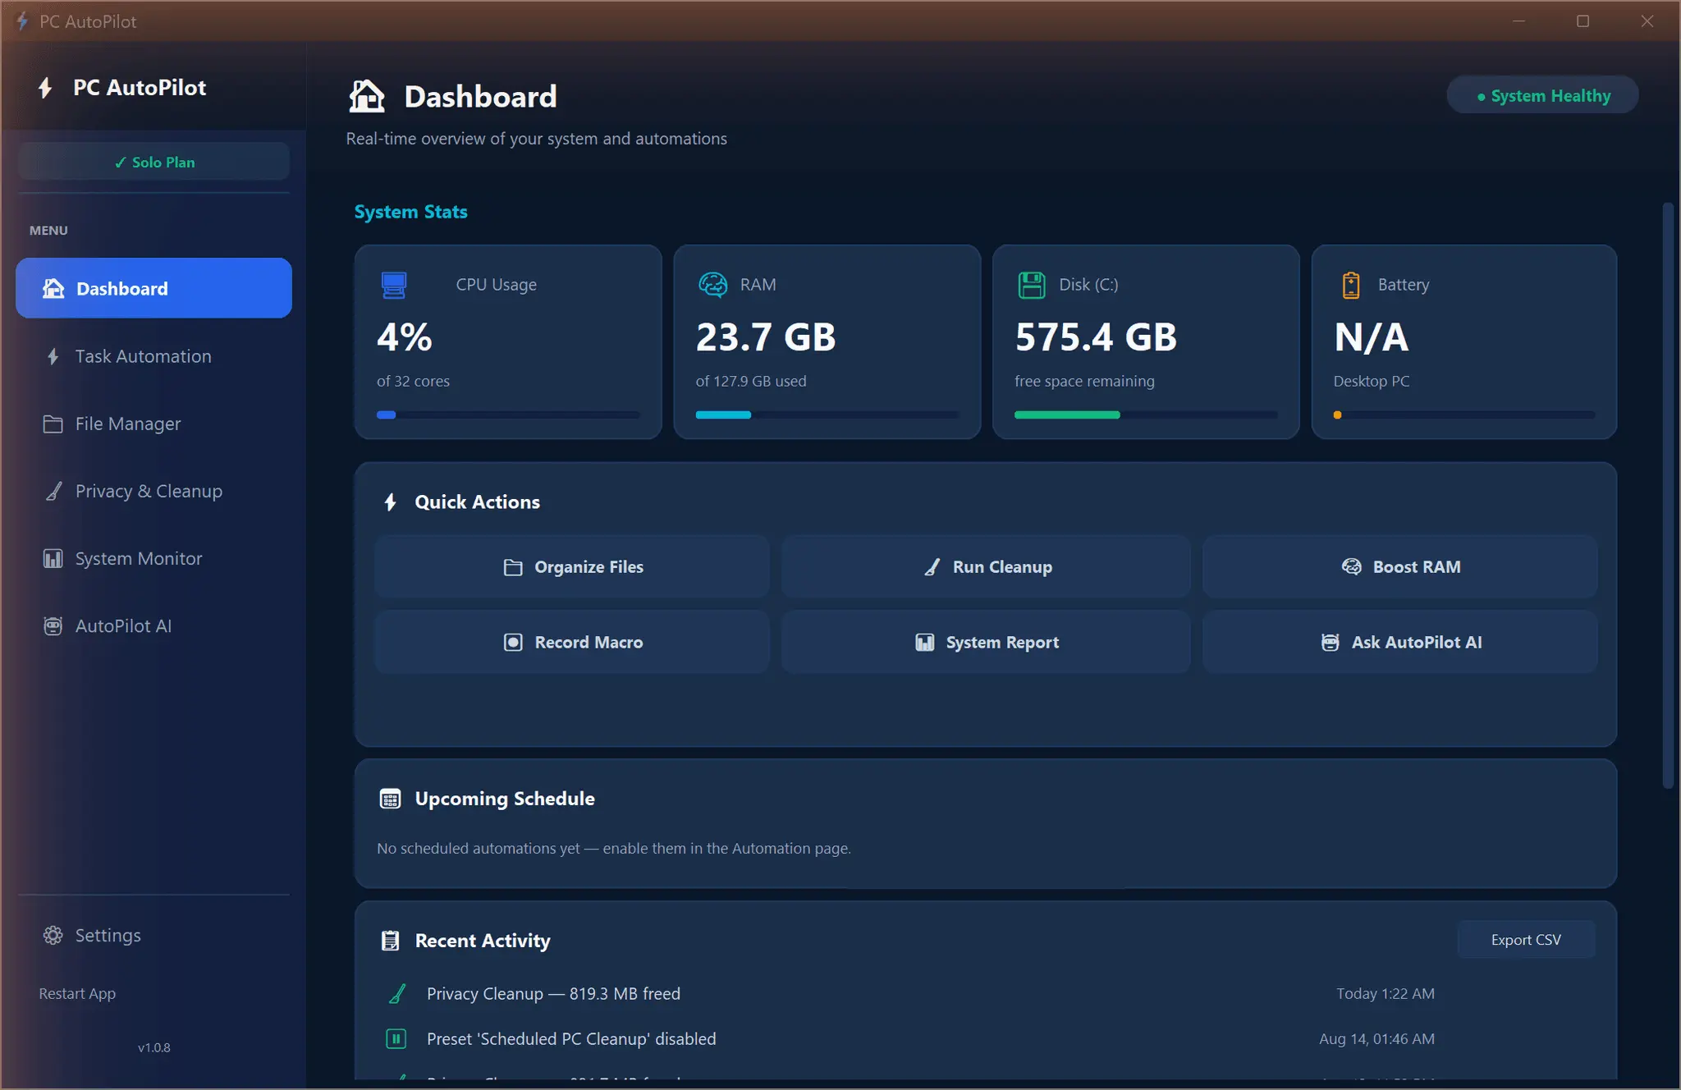
Task: Click 'Desktop PC' text in Battery card
Action: (1372, 381)
